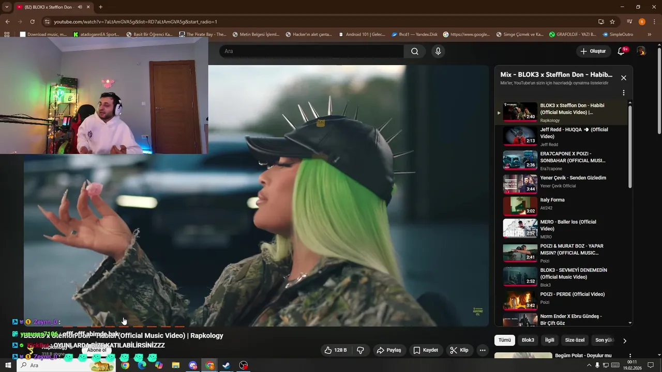This screenshot has height=372, width=662.
Task: Select the Size özel filter chip
Action: (x=575, y=340)
